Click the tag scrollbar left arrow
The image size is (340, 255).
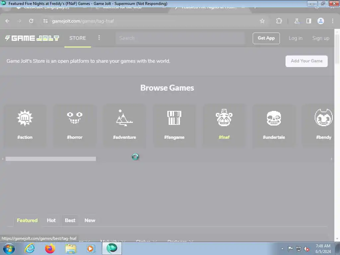[3, 159]
